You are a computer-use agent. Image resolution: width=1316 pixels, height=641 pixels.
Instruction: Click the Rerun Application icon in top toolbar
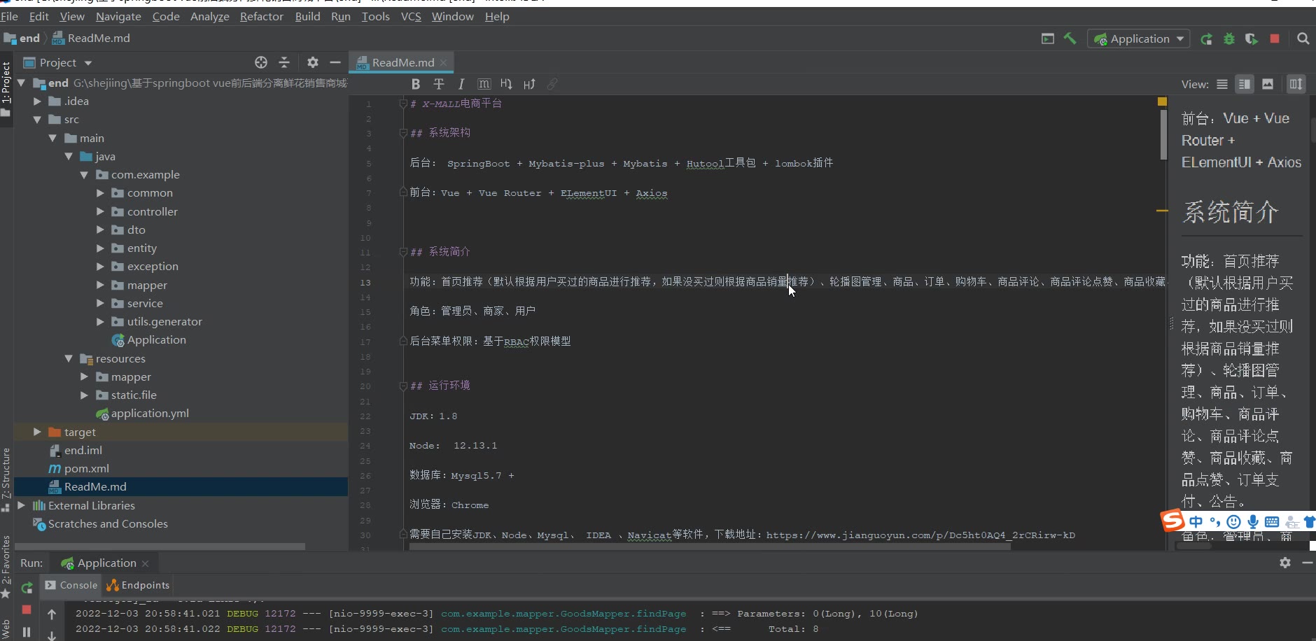1206,39
